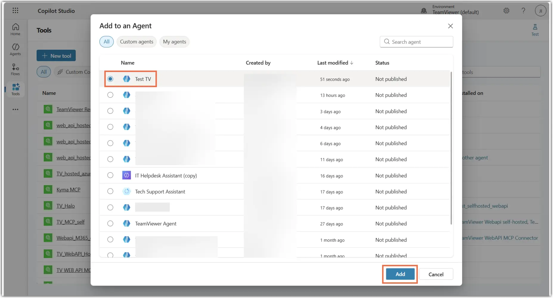Select the TeamViewer Agent radio button
This screenshot has width=553, height=298.
coord(110,223)
